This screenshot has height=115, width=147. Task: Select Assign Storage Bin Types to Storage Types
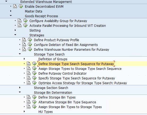[x=70, y=107]
